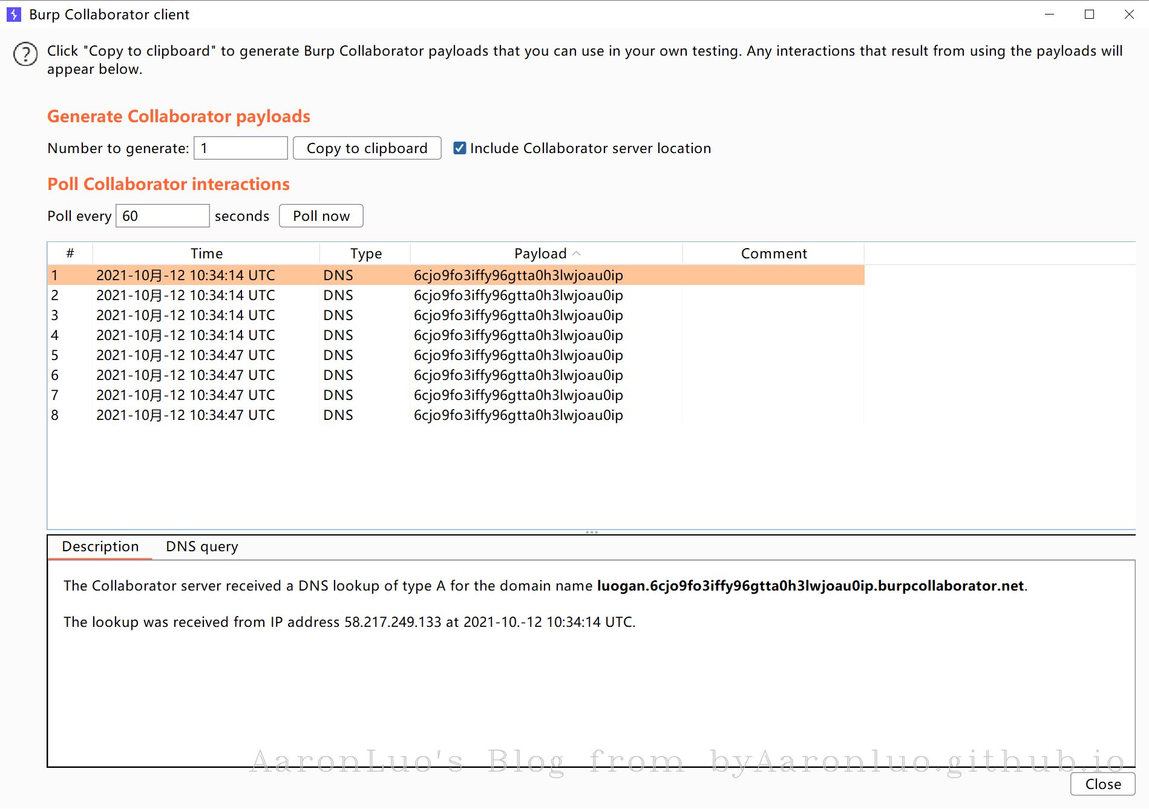Click the Burp Collaborator client window title
1149x809 pixels.
point(110,15)
